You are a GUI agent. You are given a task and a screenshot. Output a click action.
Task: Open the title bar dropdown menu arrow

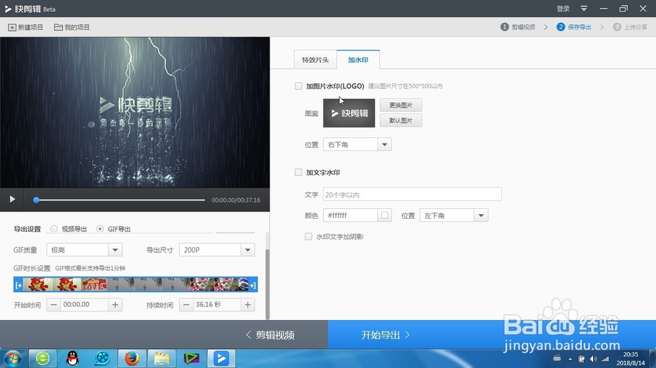point(584,9)
